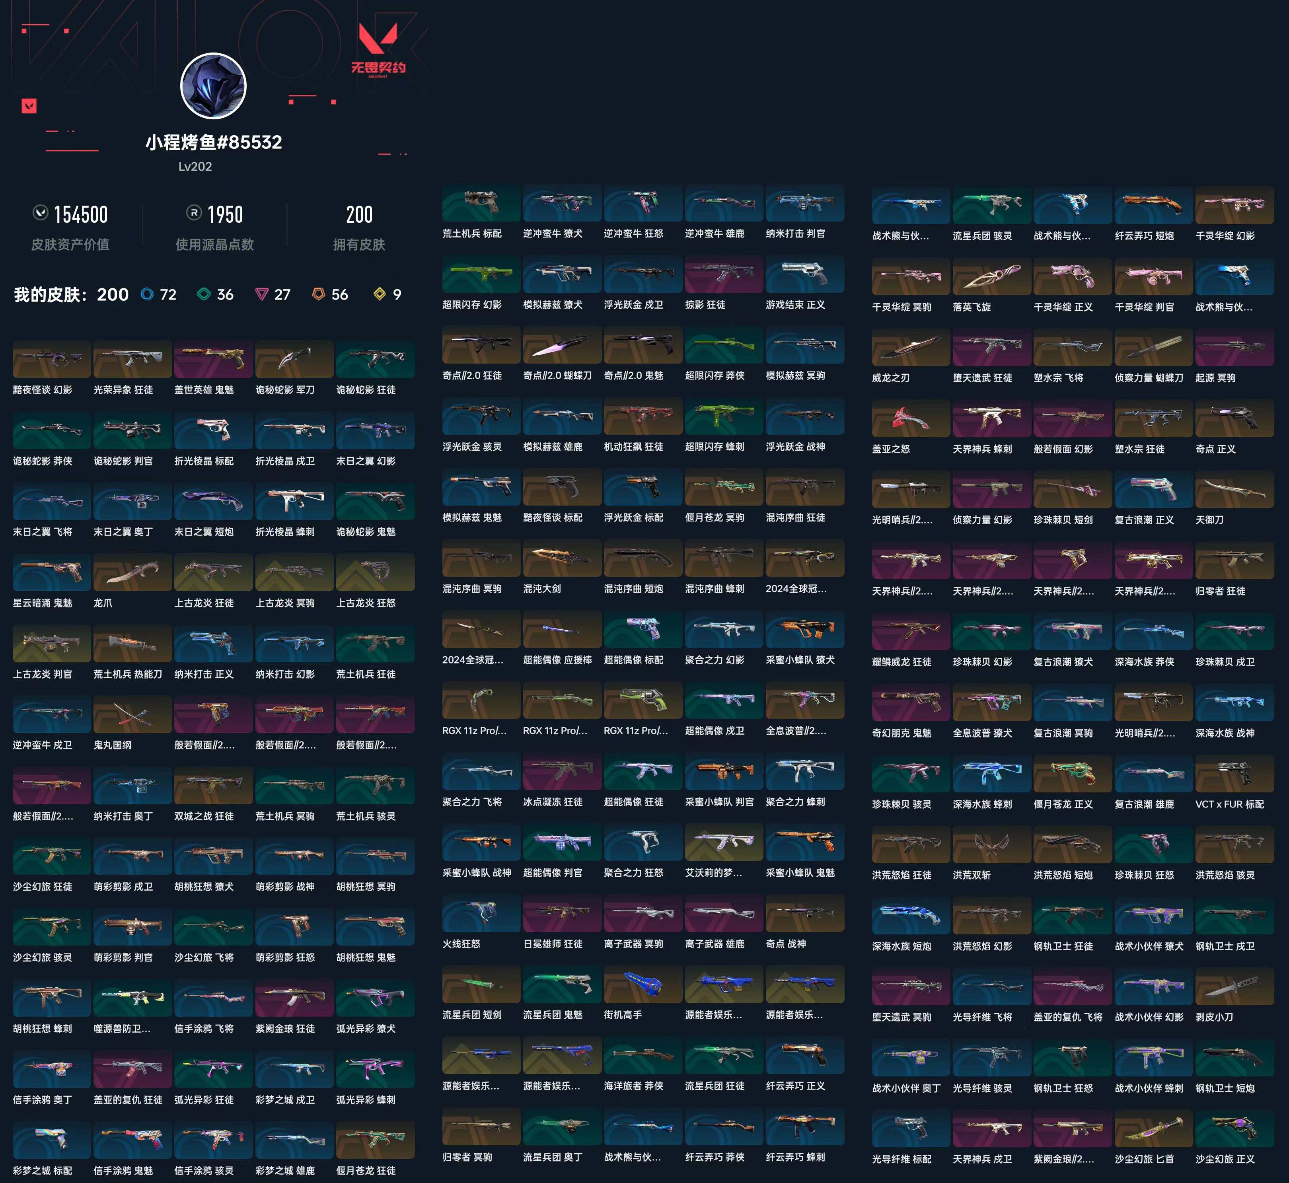Open the 鬼丸国纲 katana skin thumbnail

tap(132, 714)
